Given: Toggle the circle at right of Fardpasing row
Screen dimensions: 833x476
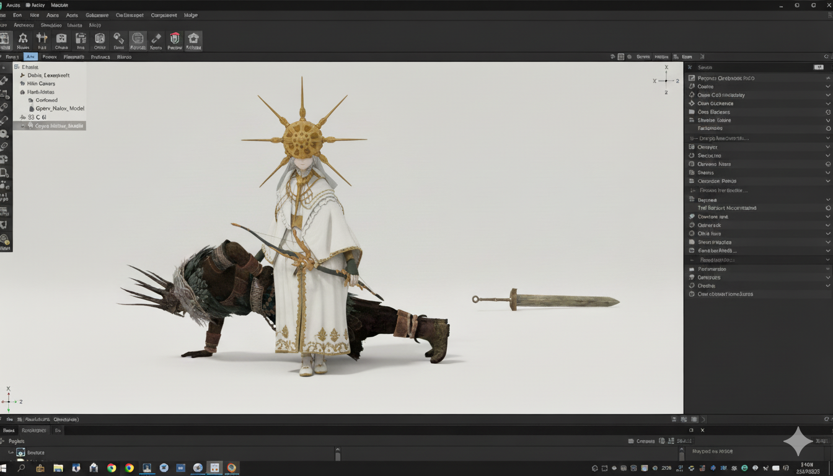Looking at the screenshot, I should coord(828,128).
